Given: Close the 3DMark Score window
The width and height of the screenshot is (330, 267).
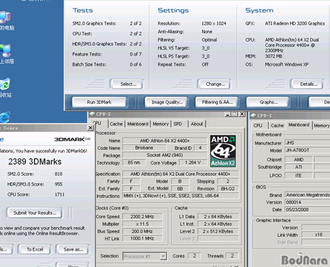Looking at the screenshot, I should coord(90,128).
